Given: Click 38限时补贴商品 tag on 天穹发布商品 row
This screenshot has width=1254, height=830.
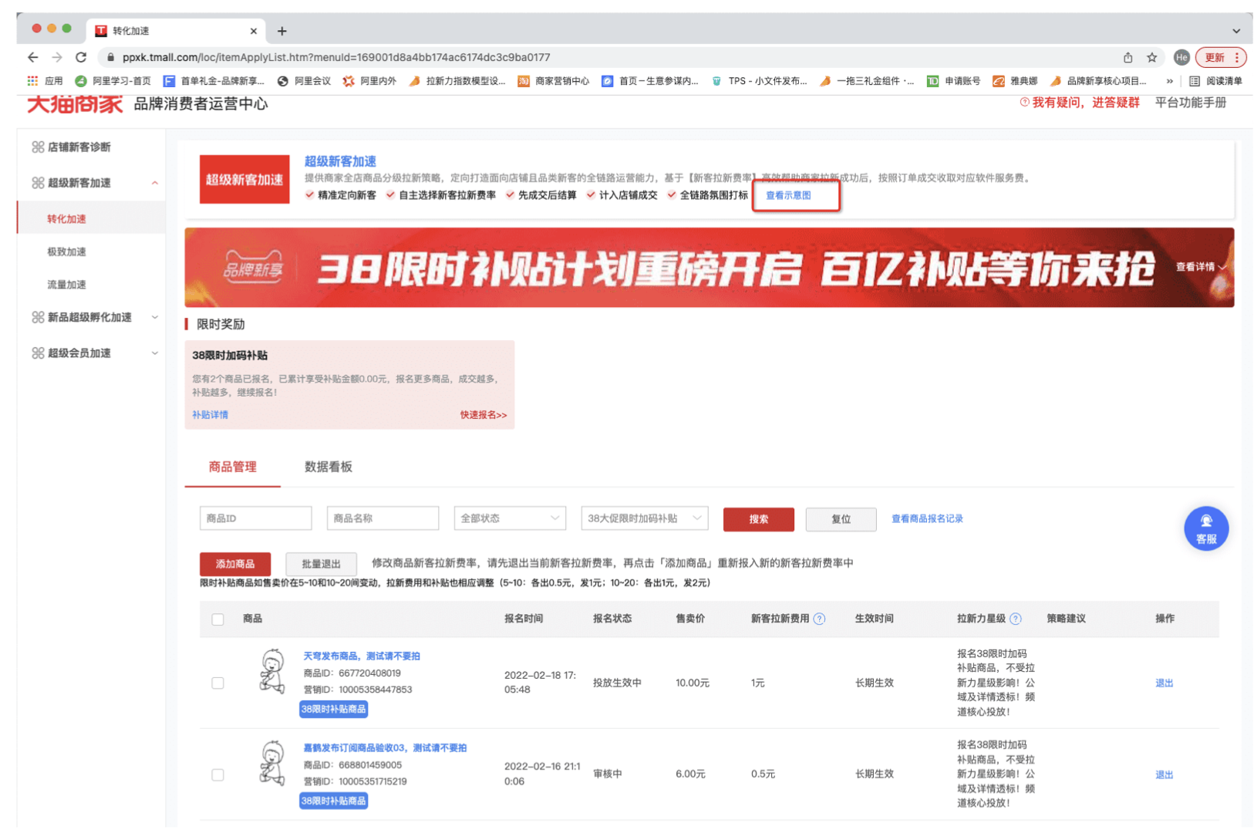Looking at the screenshot, I should (333, 709).
